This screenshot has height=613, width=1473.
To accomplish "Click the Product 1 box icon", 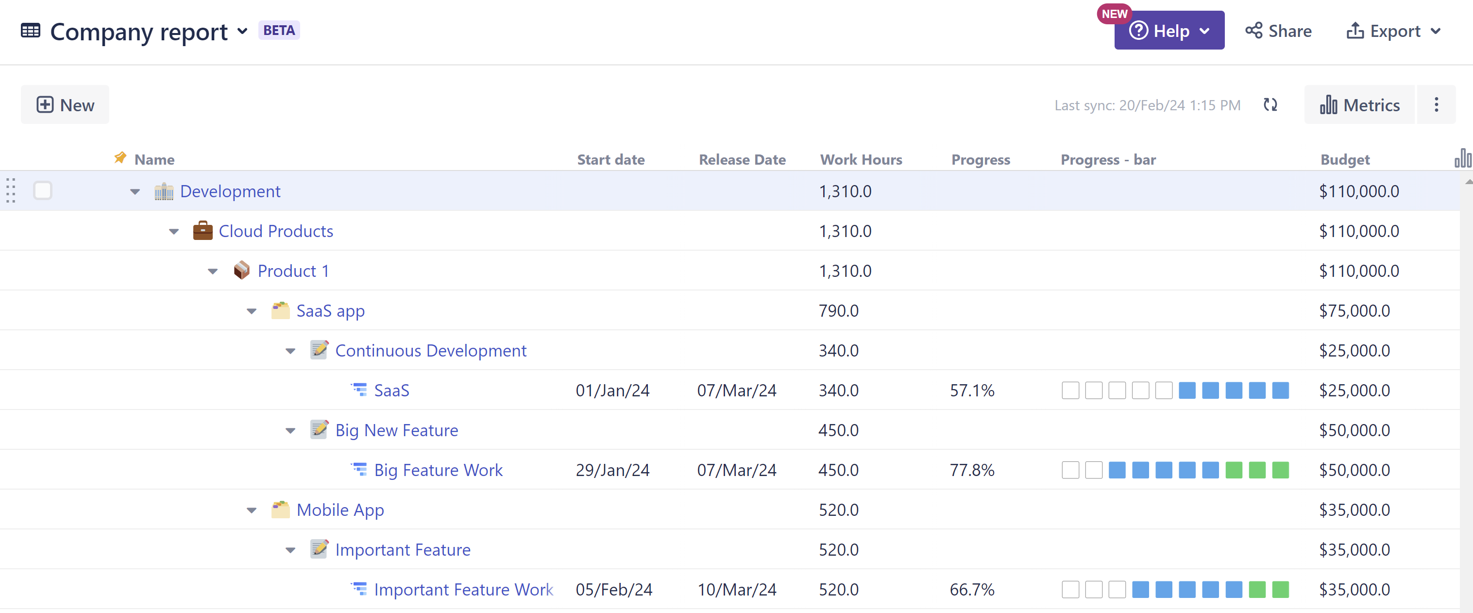I will pos(241,271).
